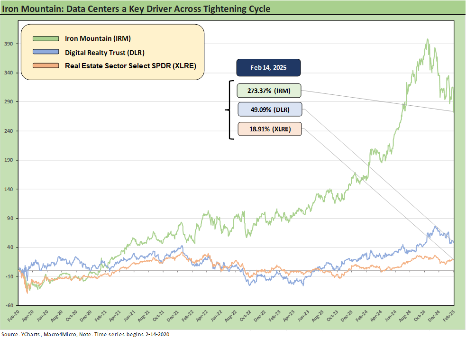Click the y-axis label 140

pyautogui.click(x=9, y=189)
